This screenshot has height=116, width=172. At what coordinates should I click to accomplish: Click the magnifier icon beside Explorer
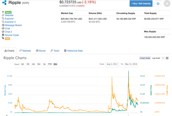coord(3,18)
